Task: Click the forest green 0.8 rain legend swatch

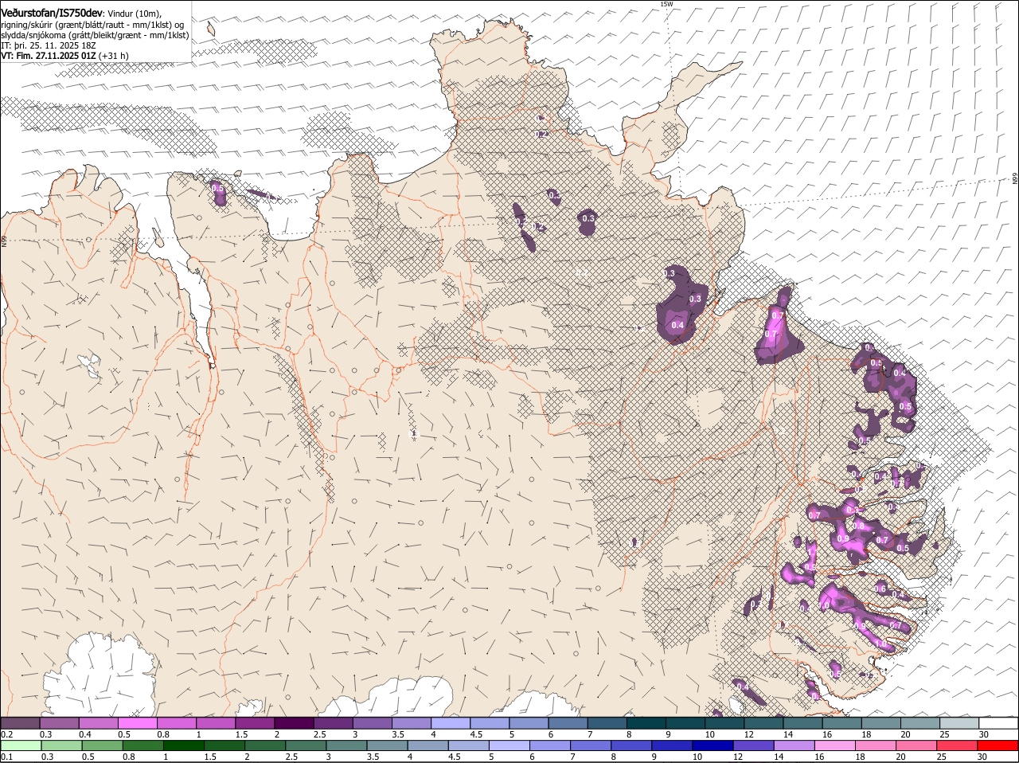Action: coord(143,746)
